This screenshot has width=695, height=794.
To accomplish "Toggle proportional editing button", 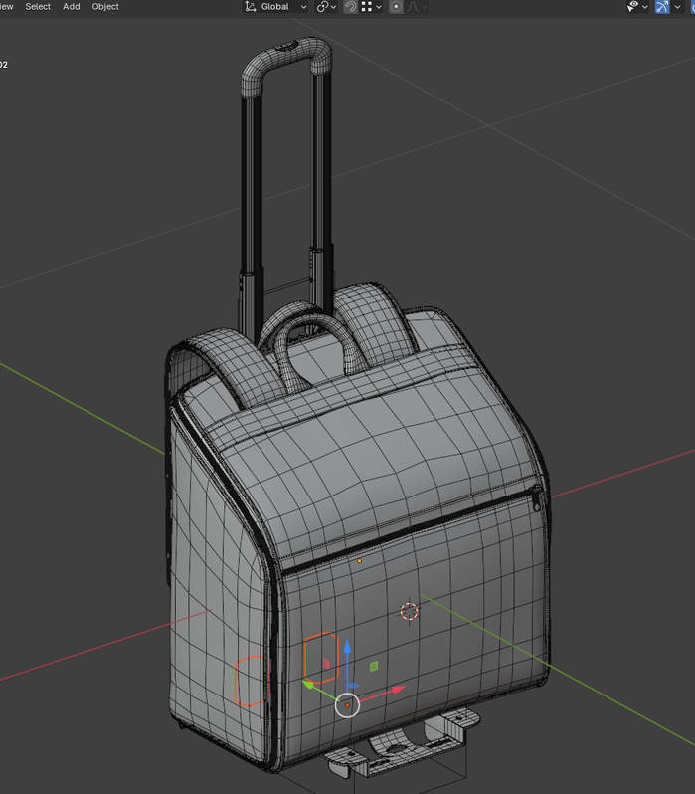I will 396,7.
